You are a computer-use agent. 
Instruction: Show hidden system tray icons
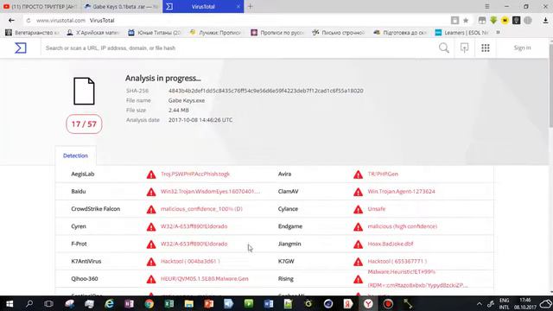pos(479,304)
